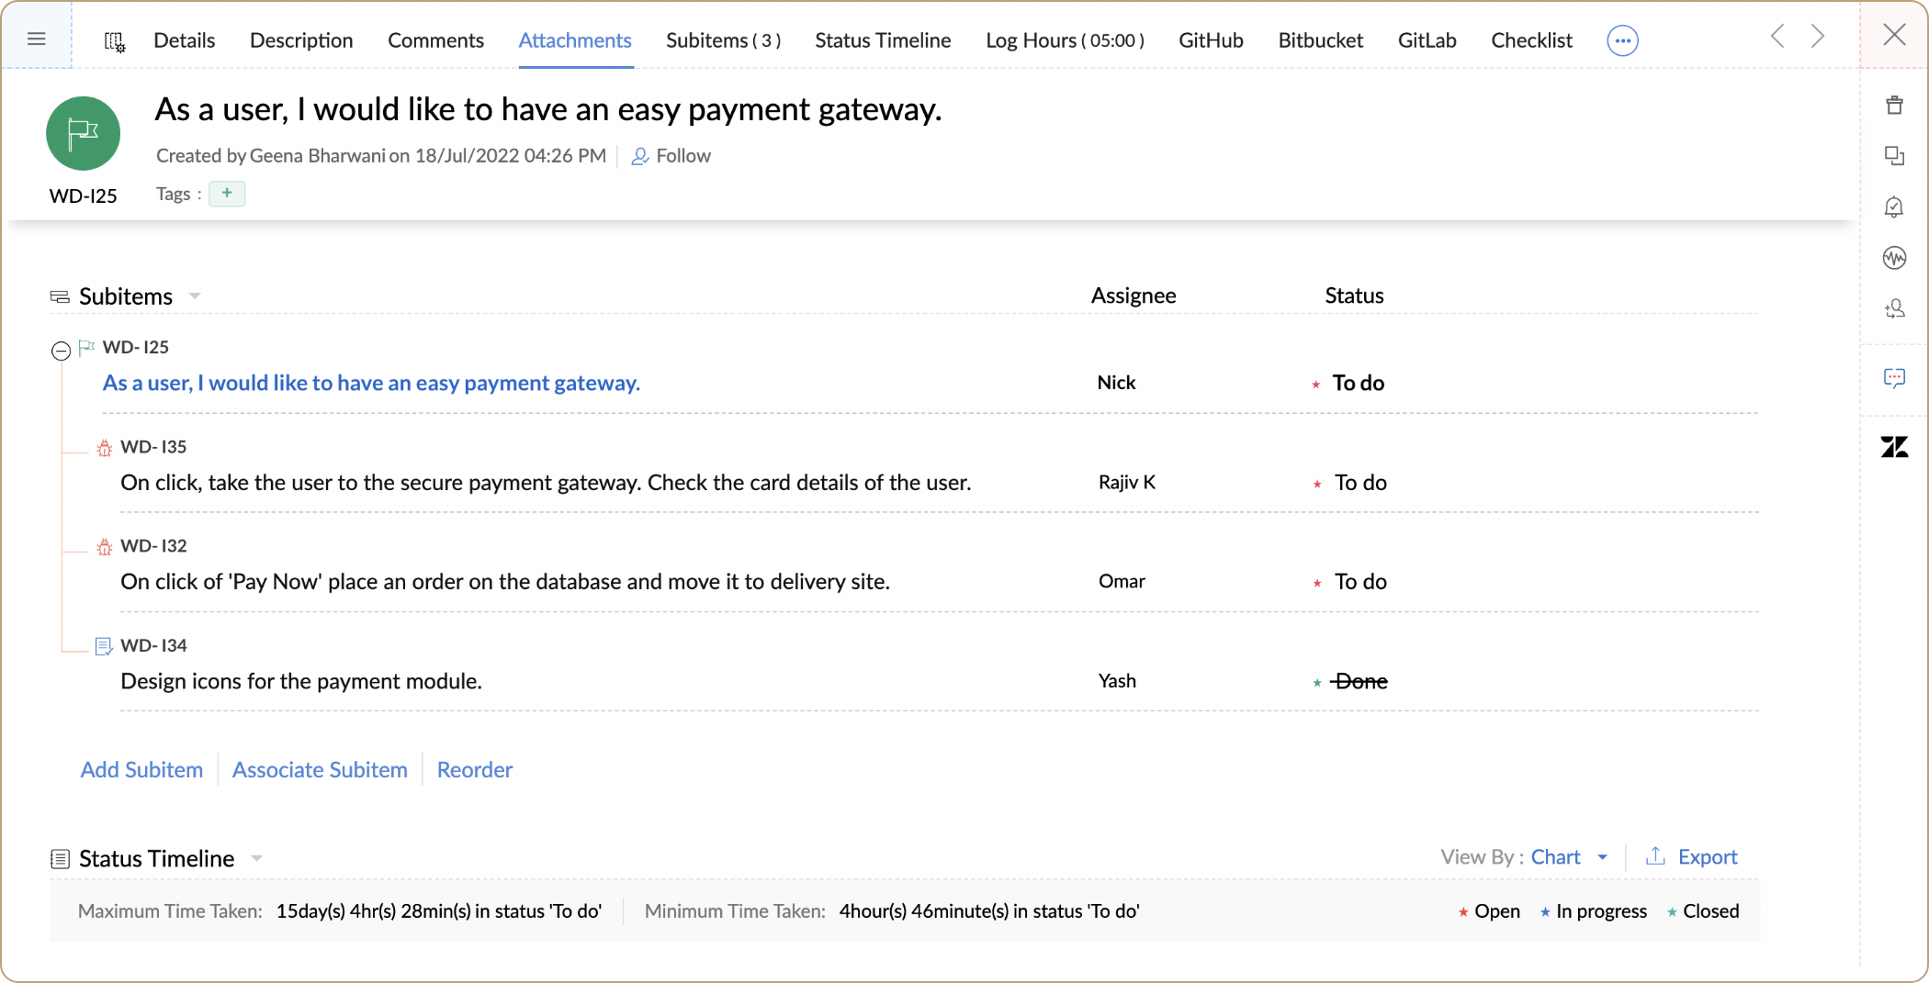1929x983 pixels.
Task: Click the export upload icon
Action: (1655, 856)
